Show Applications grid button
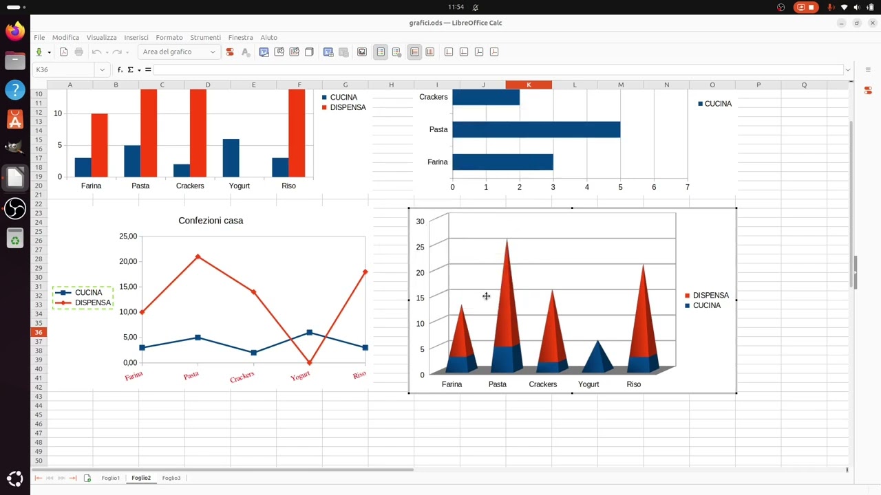The height and width of the screenshot is (495, 881). (15, 479)
